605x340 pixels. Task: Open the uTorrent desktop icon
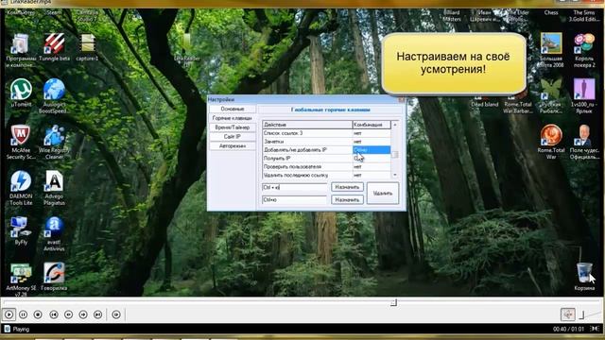click(x=21, y=93)
